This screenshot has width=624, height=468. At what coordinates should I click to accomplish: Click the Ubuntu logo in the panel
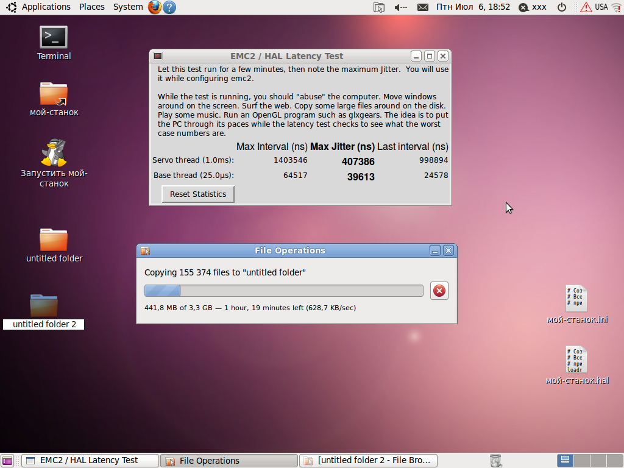coord(11,7)
